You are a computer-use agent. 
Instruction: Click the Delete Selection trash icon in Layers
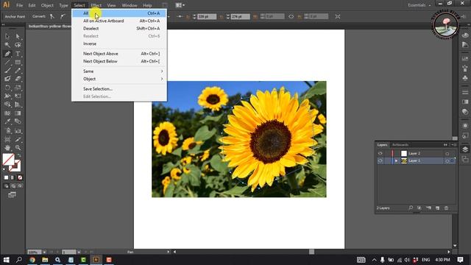coord(447,208)
